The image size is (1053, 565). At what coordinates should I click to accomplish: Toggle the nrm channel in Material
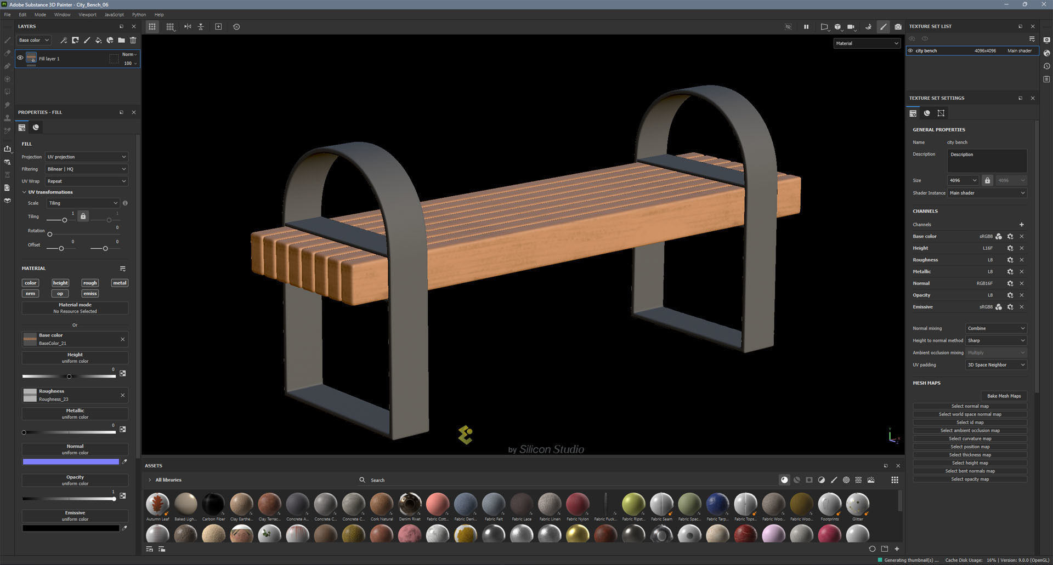point(30,293)
